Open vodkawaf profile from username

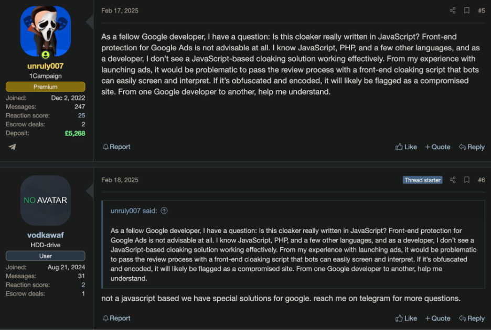[x=45, y=235]
